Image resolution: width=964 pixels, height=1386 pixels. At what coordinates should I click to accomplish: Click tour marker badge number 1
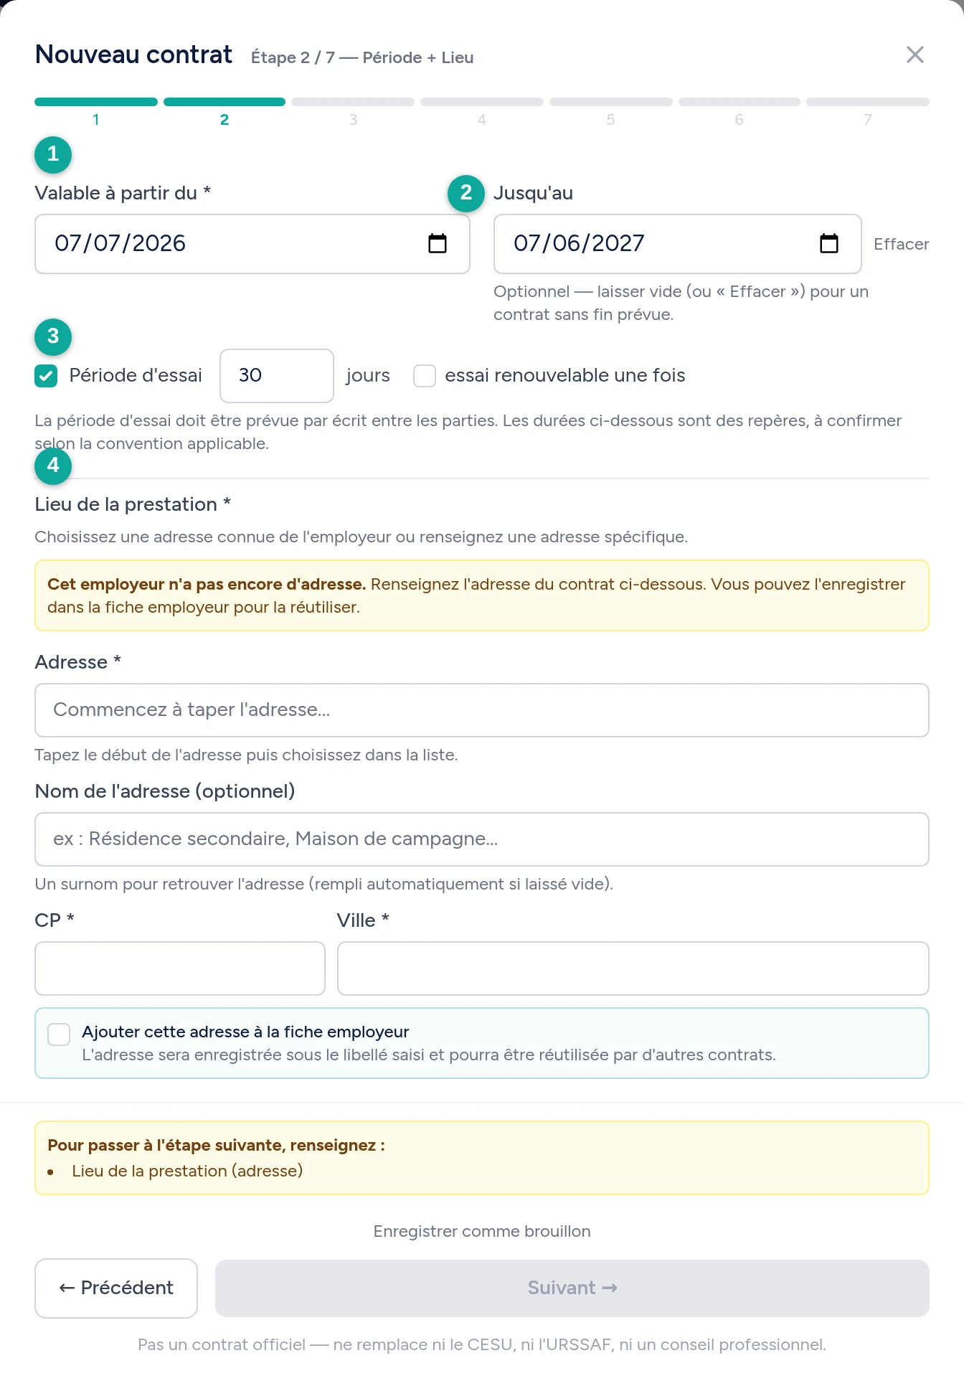point(53,154)
